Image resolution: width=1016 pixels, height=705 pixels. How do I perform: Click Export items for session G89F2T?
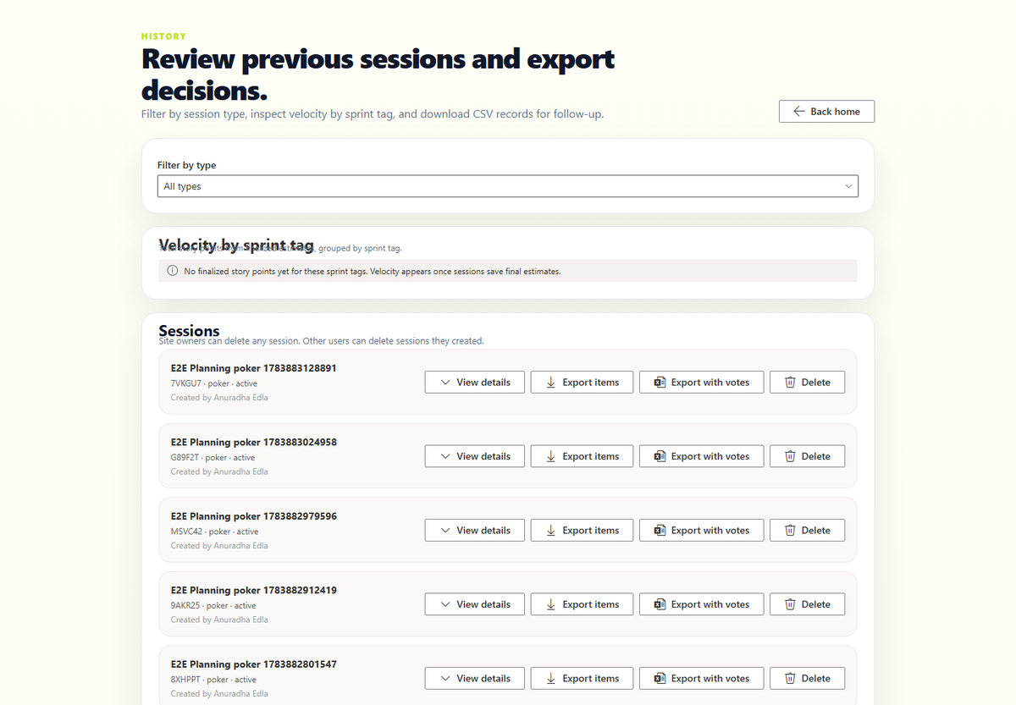tap(582, 456)
